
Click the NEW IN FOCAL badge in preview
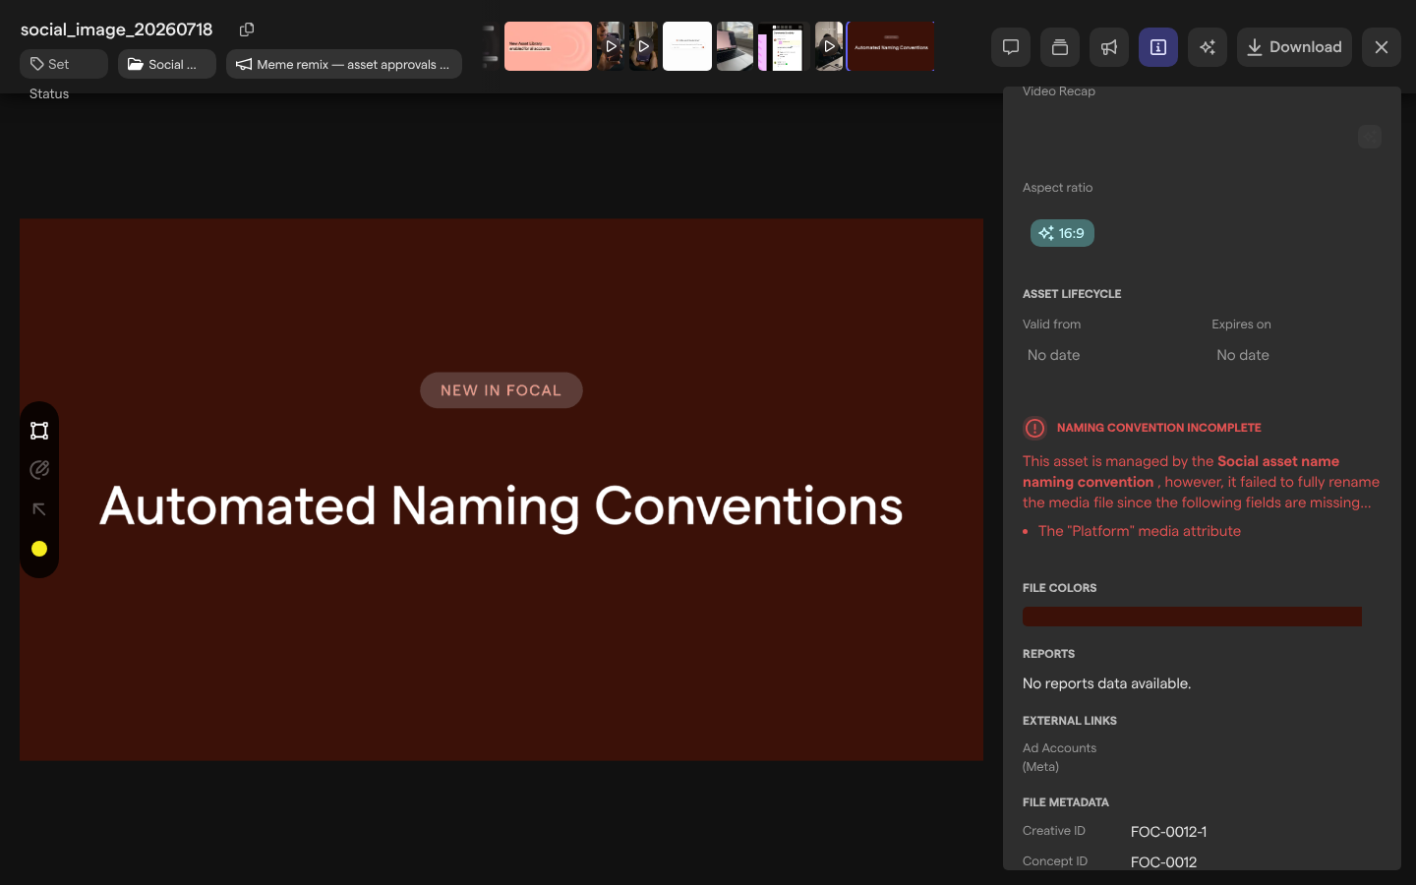point(501,390)
